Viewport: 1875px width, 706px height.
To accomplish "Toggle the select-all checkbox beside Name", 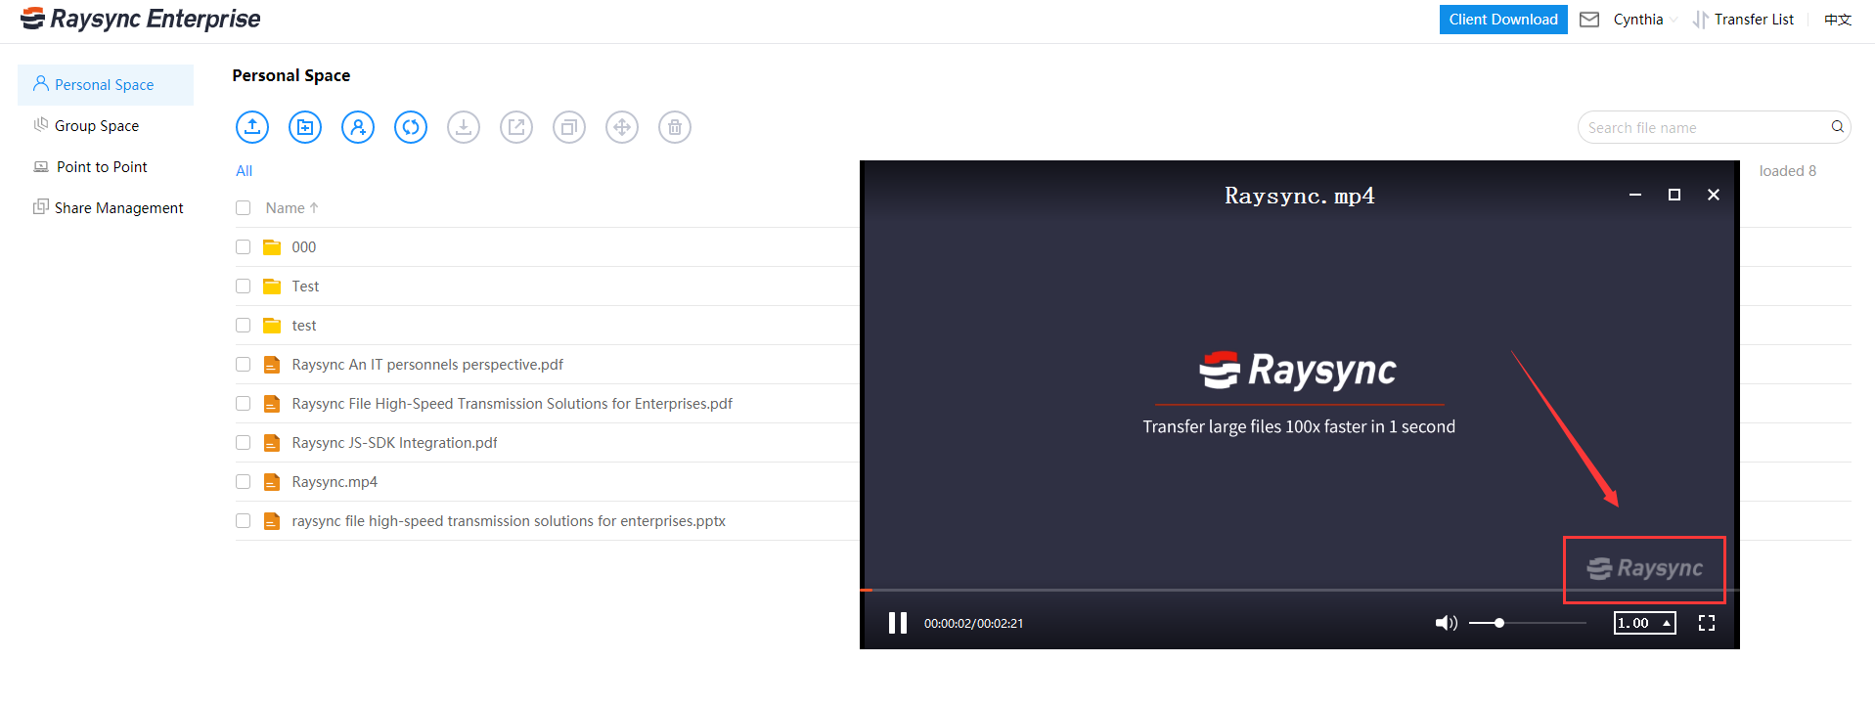I will coord(243,208).
